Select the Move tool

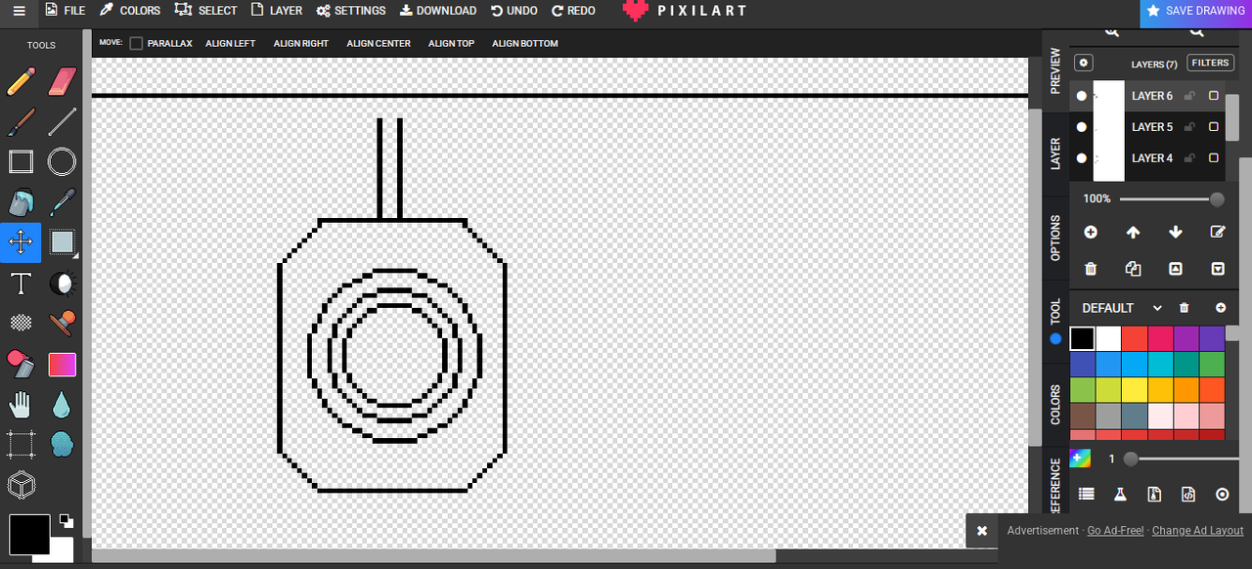point(21,242)
